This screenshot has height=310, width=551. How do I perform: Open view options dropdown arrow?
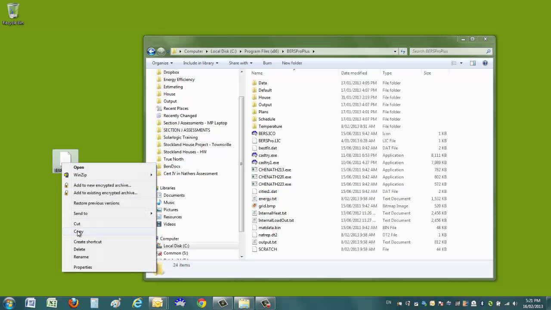461,63
